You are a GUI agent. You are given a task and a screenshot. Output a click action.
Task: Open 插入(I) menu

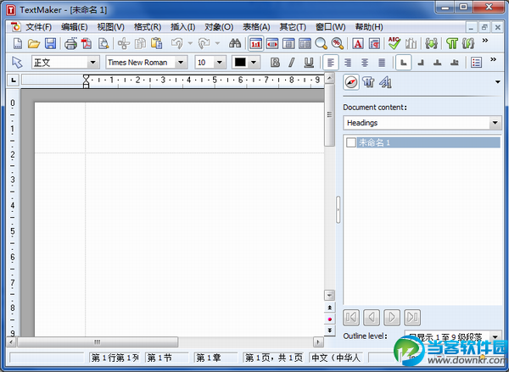coord(182,27)
